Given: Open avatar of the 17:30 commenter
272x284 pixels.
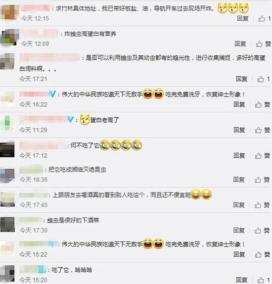Looking at the screenshot, I should click(x=7, y=225).
